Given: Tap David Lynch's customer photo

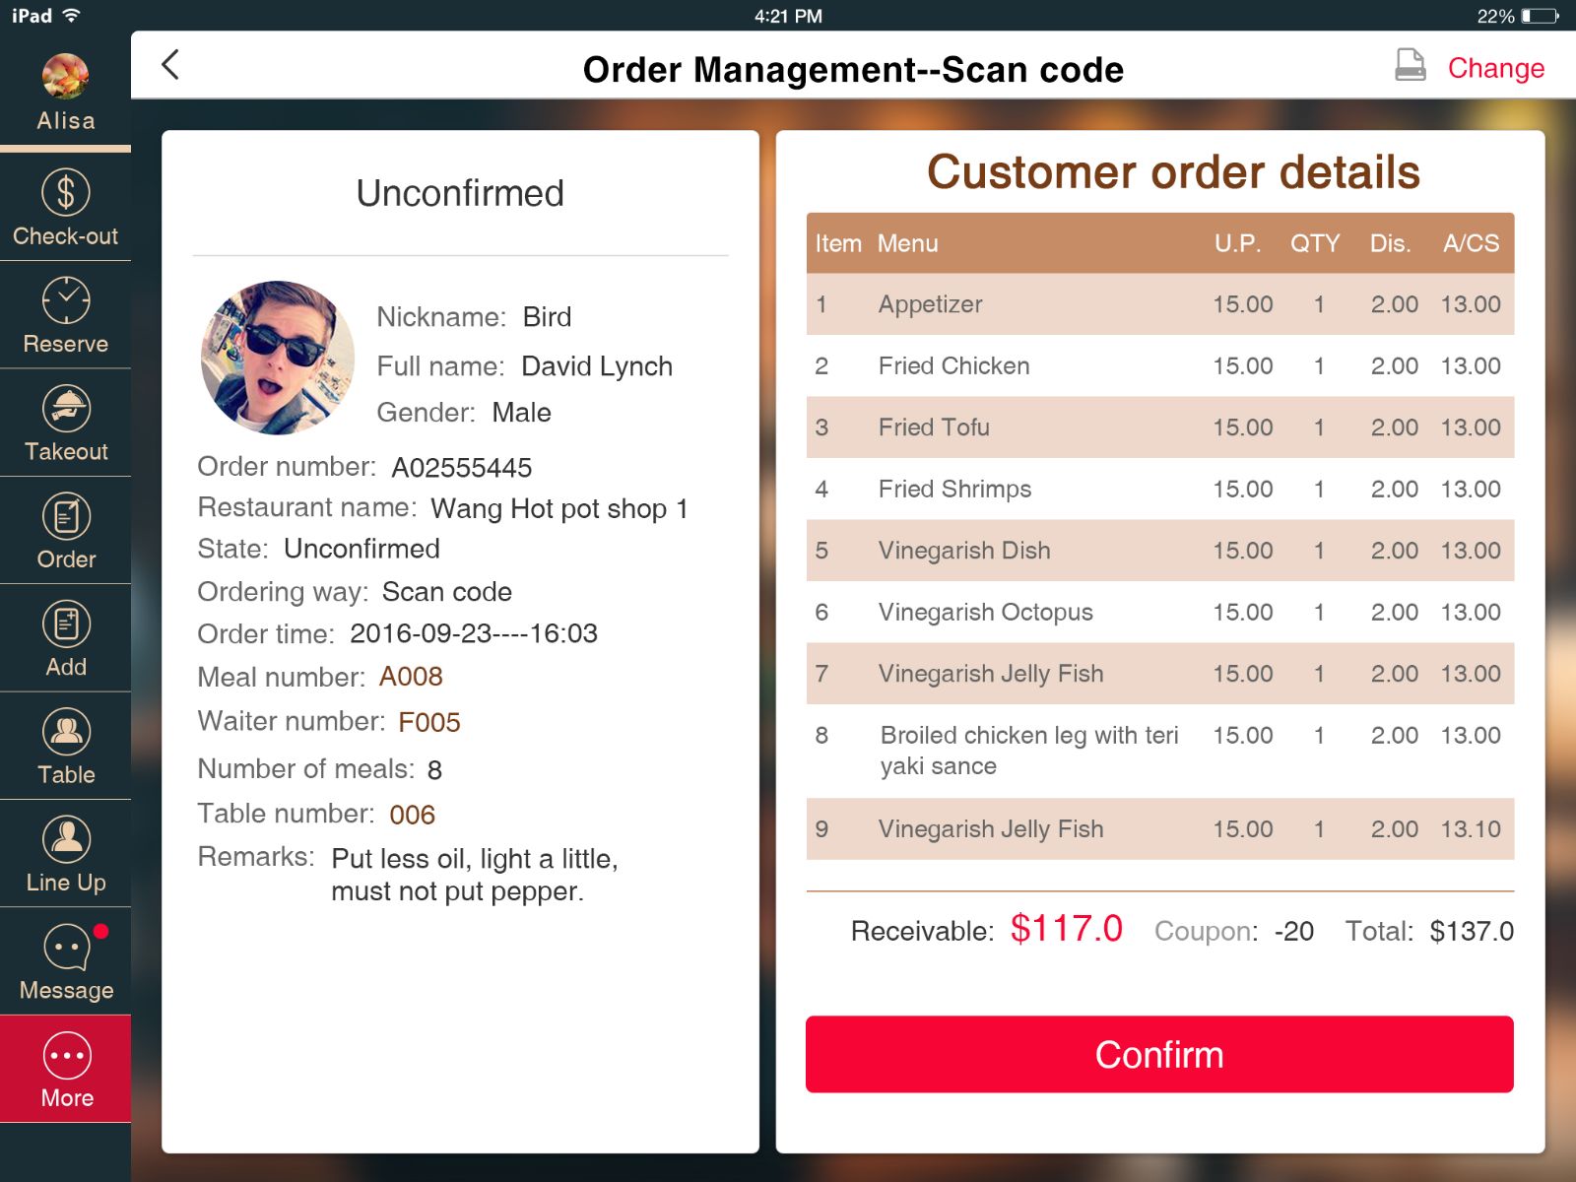Looking at the screenshot, I should pyautogui.click(x=278, y=358).
